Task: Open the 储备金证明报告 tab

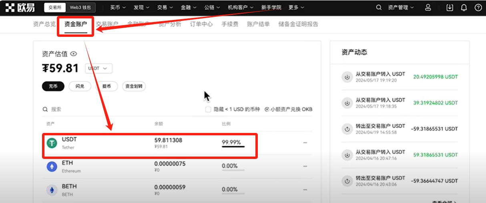Action: coord(298,24)
